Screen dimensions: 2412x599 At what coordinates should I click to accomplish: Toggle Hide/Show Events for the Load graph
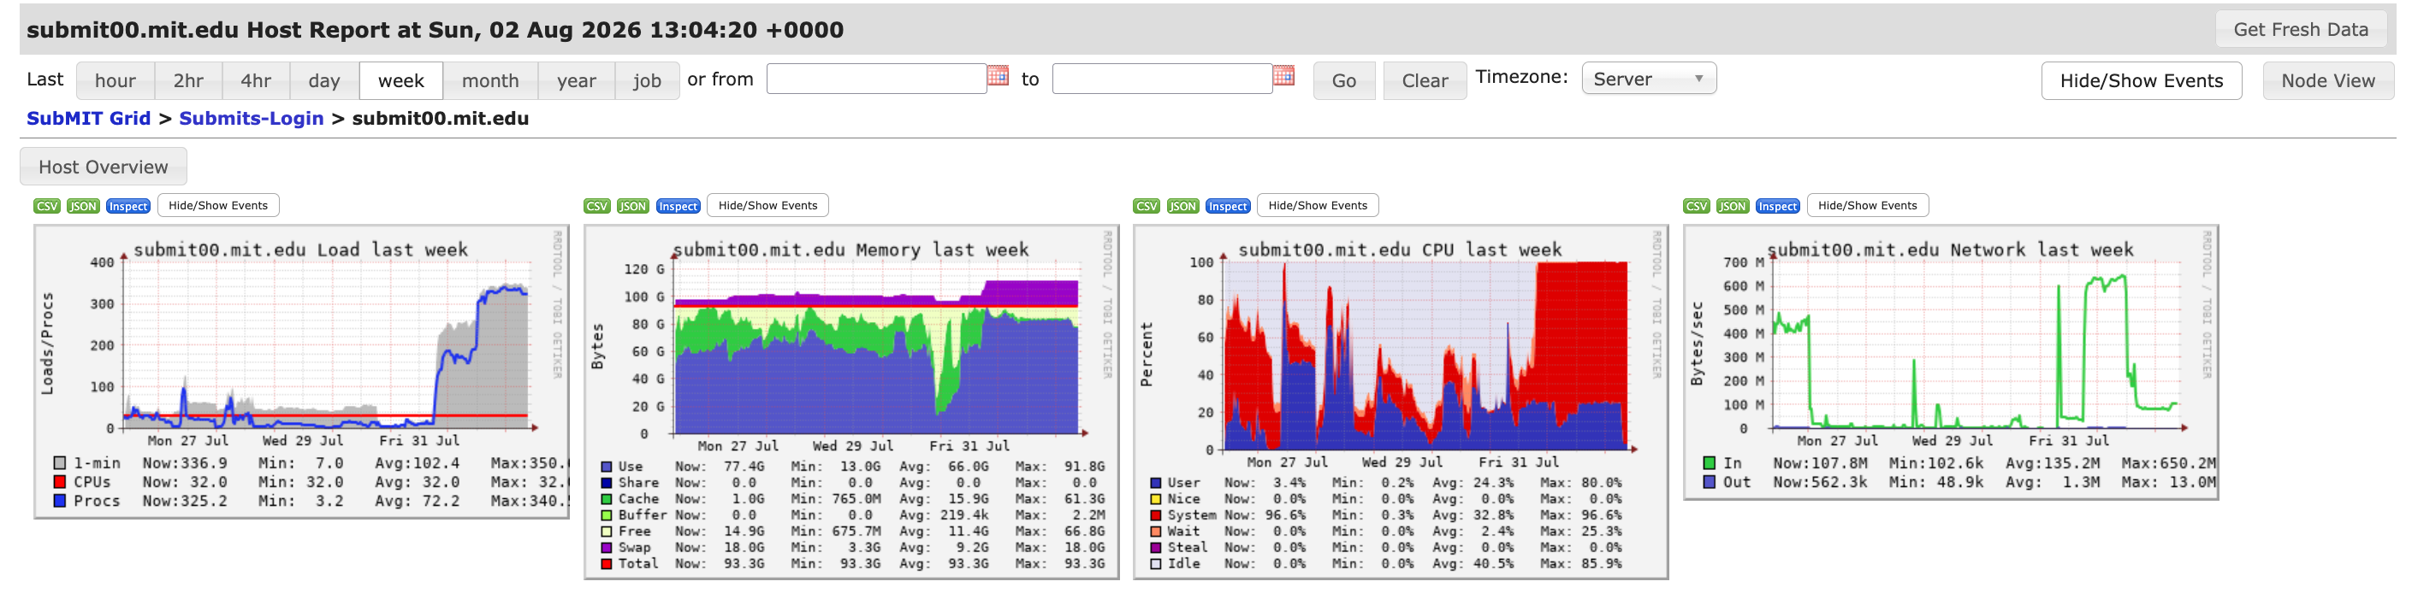[218, 206]
